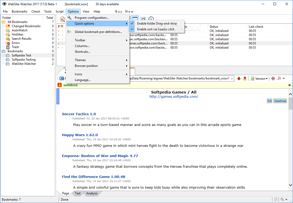Open the Tools menu
The height and width of the screenshot is (203, 293).
pyautogui.click(x=48, y=11)
